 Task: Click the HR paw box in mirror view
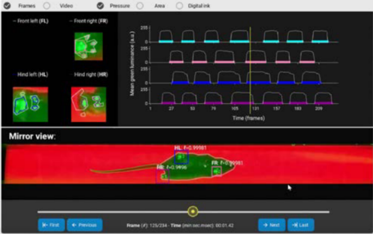tap(162, 176)
